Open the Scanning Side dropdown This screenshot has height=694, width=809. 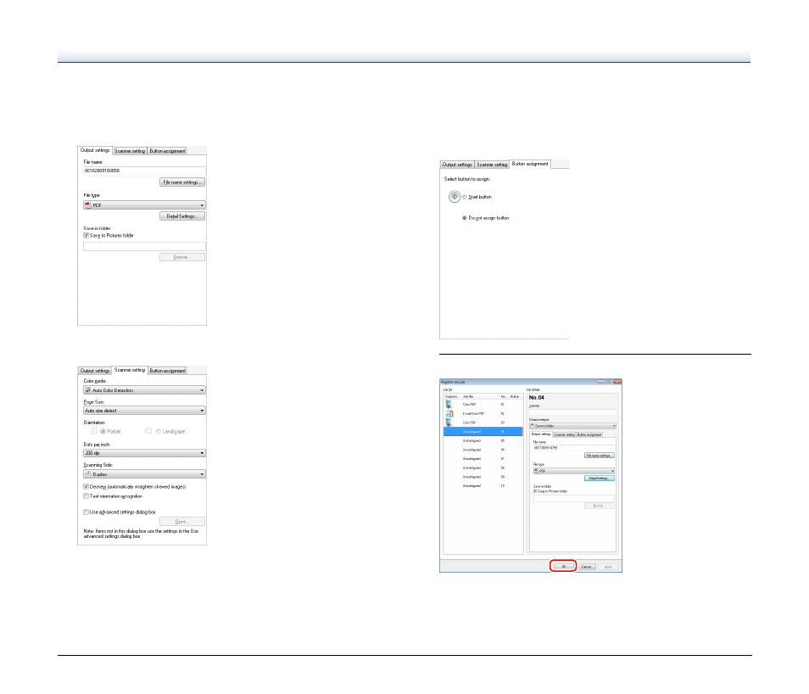pyautogui.click(x=144, y=474)
